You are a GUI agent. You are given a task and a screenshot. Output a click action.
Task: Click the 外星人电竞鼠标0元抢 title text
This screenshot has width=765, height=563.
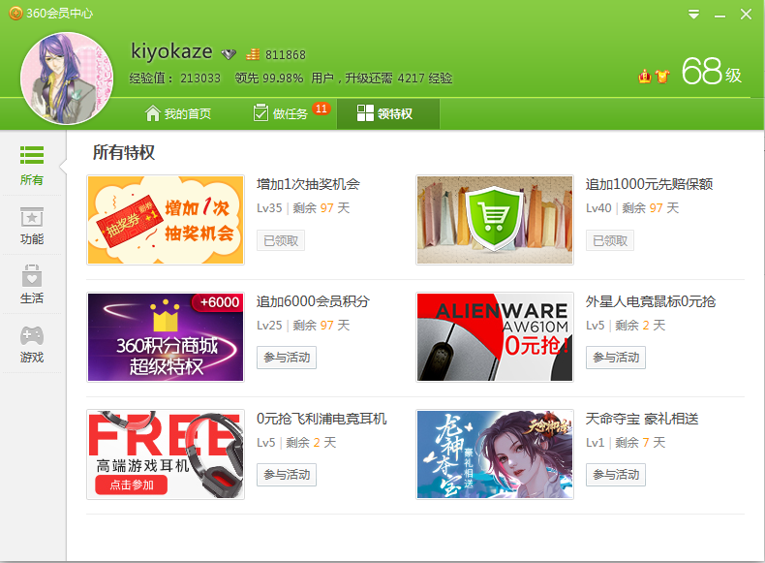[651, 301]
